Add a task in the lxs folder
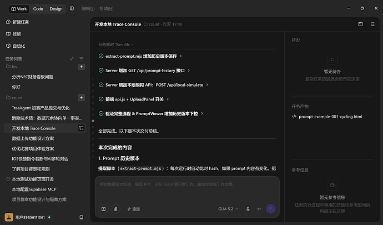Image resolution: width=383 pixels, height=225 pixels. pos(82,67)
